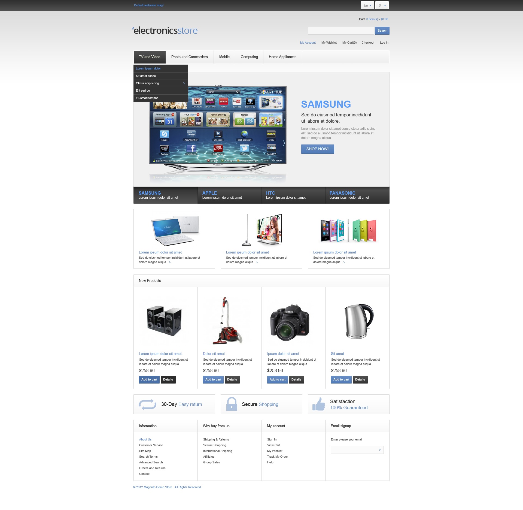Click the arrow after the laptop promo text
Image resolution: width=523 pixels, height=510 pixels.
pos(169,262)
